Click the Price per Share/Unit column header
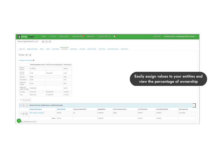 80,109
